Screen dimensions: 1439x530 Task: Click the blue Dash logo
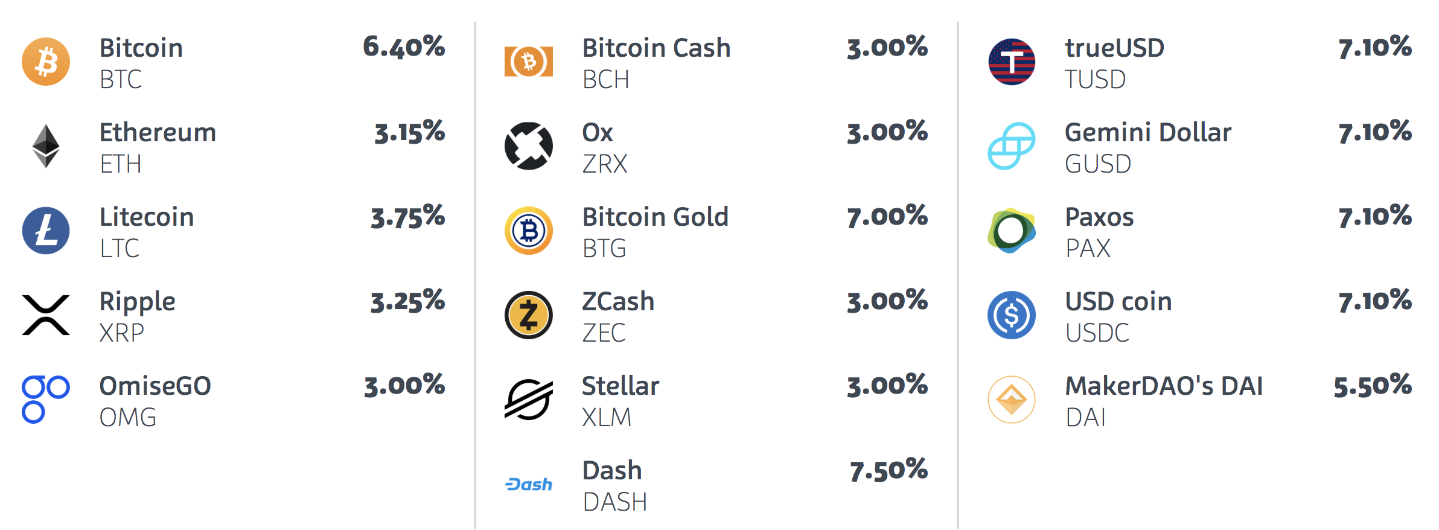529,484
